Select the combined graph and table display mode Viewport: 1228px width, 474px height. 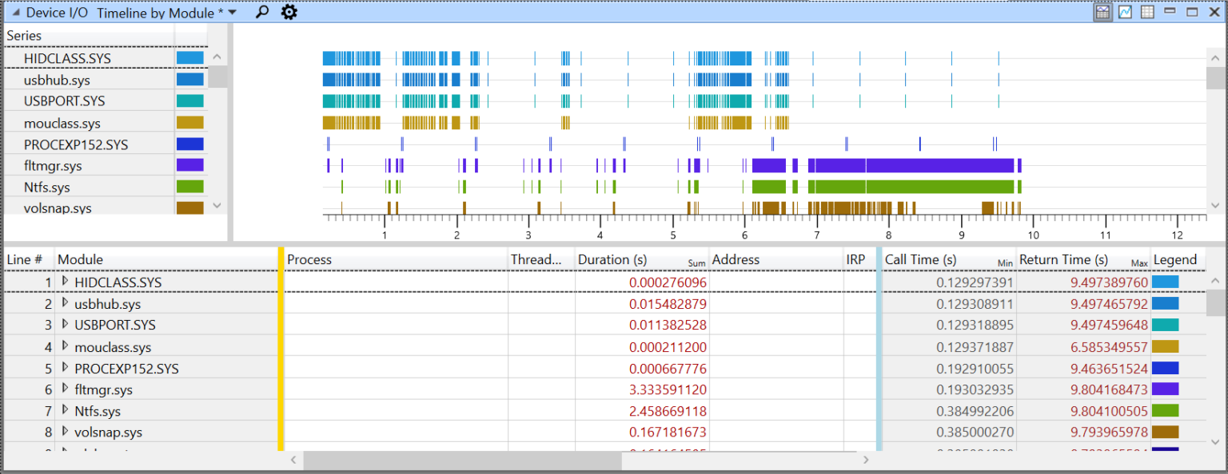coord(1103,12)
